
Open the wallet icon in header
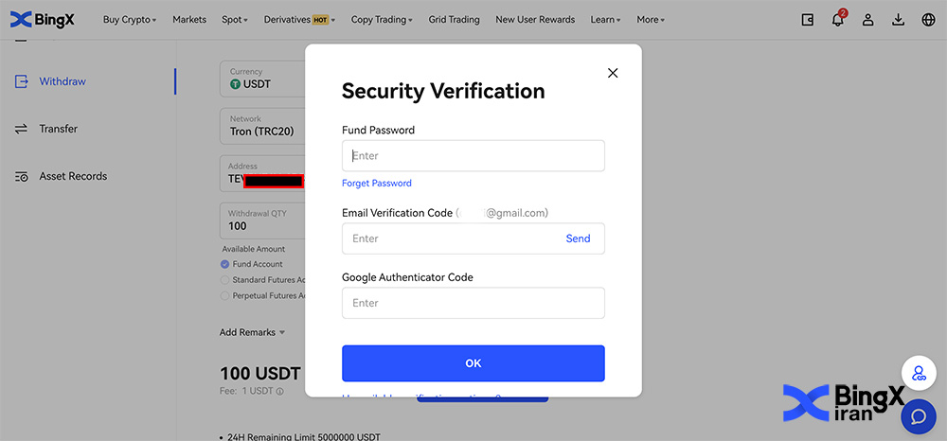808,19
